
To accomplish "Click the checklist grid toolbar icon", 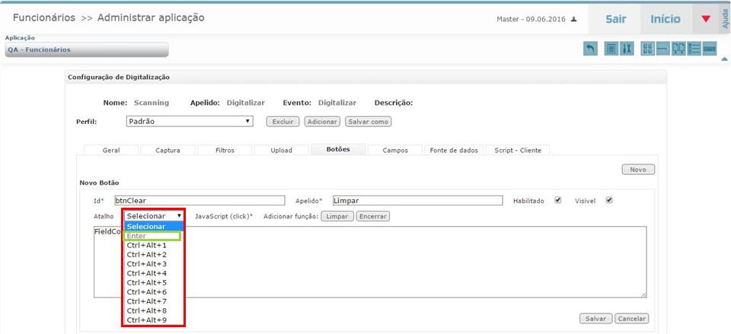I will click(647, 49).
